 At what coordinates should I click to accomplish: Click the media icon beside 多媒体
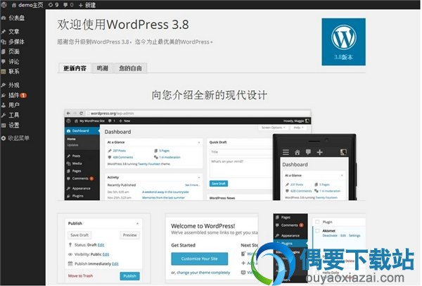click(4, 42)
